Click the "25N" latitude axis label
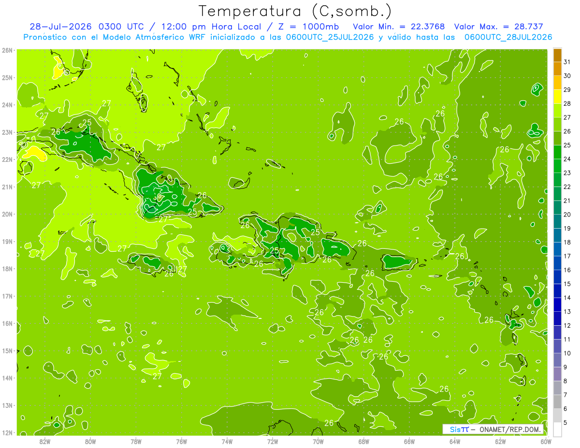This screenshot has height=448, width=580. (x=7, y=78)
